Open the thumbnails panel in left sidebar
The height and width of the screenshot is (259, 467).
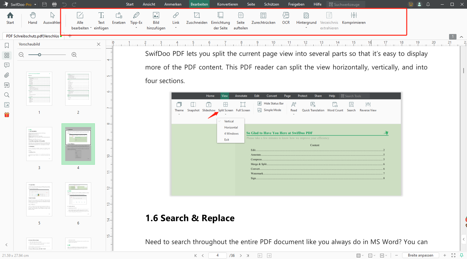(x=7, y=55)
